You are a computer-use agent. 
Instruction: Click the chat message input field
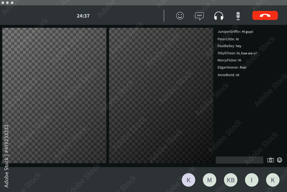(x=239, y=160)
